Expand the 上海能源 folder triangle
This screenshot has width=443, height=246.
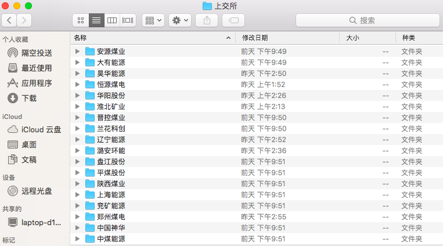77,194
